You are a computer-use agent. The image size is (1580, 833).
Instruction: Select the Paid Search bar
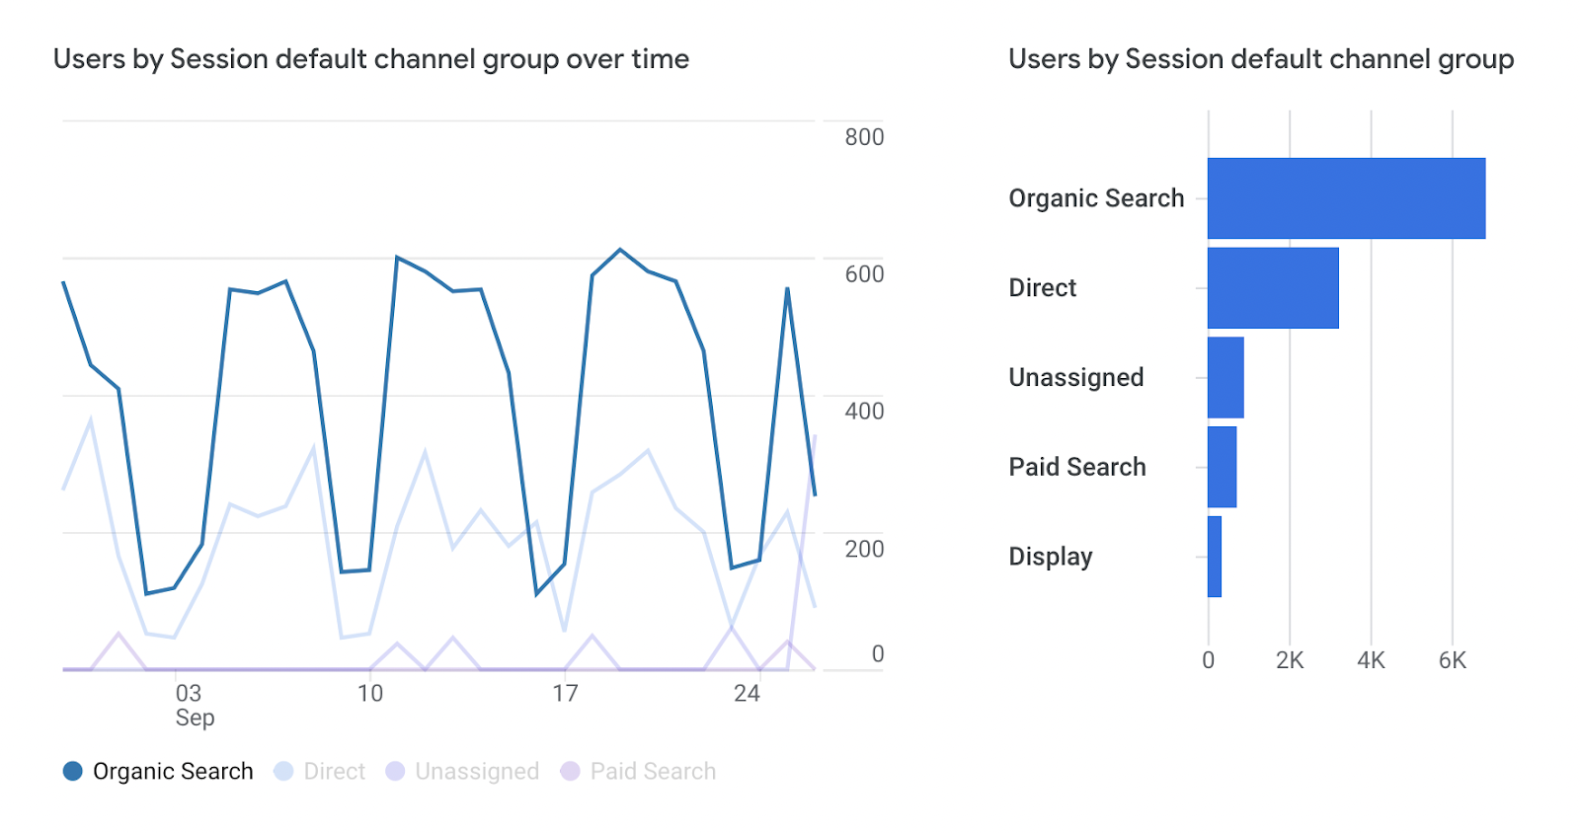pyautogui.click(x=1222, y=467)
